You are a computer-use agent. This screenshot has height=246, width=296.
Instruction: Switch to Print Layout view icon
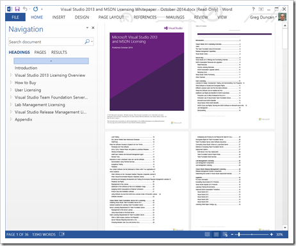coord(216,234)
